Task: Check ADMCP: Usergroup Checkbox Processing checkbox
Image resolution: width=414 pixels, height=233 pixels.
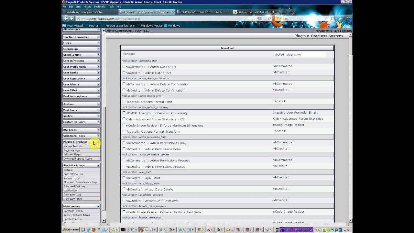Action: [x=124, y=113]
